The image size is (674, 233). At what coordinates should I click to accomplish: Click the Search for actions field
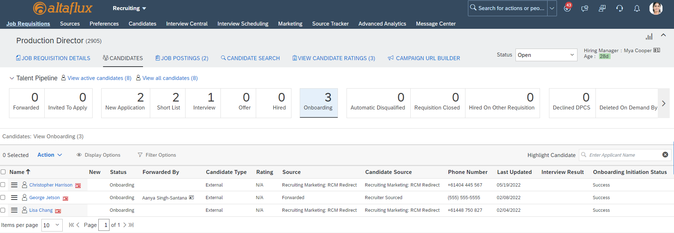pos(508,8)
